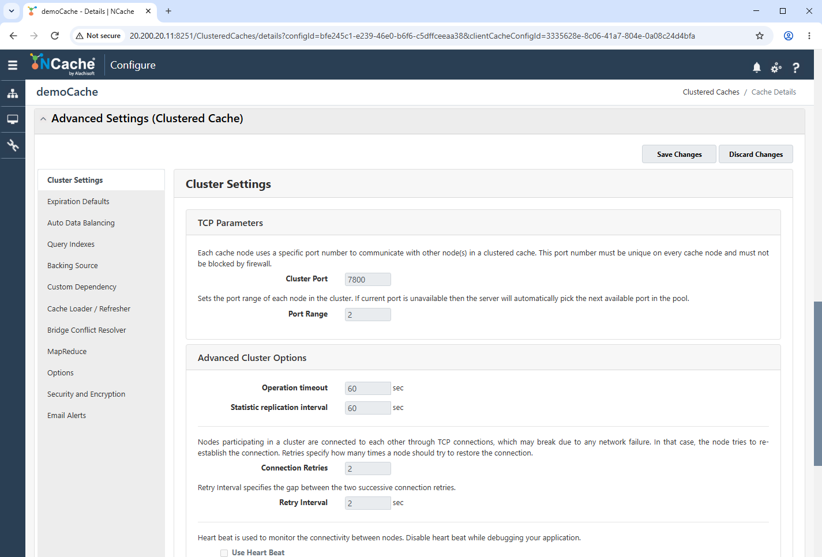Close the demoCache browser tab
This screenshot has width=822, height=557.
click(148, 11)
